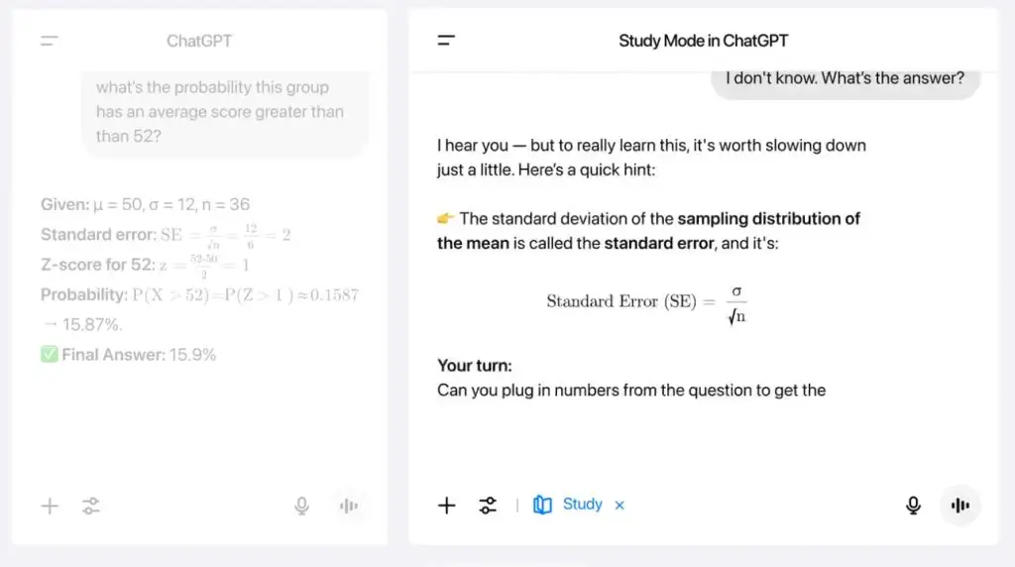This screenshot has width=1015, height=567.
Task: Start voice mode in Study Mode panel
Action: (959, 505)
